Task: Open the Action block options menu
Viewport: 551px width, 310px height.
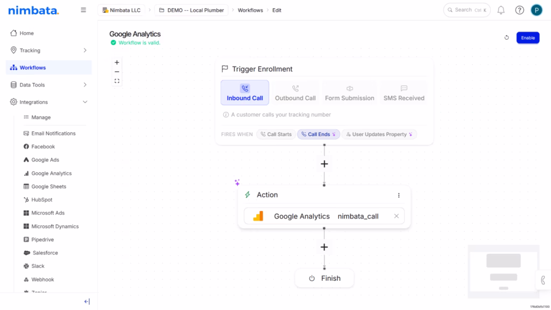Action: point(399,195)
